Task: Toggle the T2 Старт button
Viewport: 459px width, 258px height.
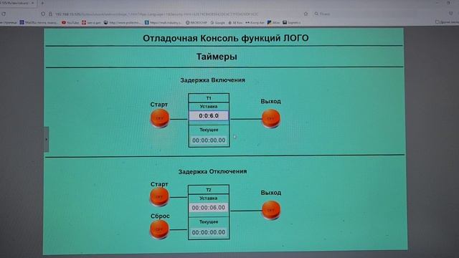Action: coord(159,197)
